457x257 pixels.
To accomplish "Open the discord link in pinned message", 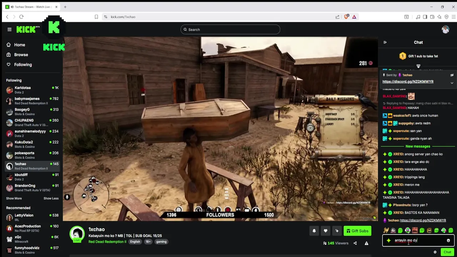I will pyautogui.click(x=408, y=82).
